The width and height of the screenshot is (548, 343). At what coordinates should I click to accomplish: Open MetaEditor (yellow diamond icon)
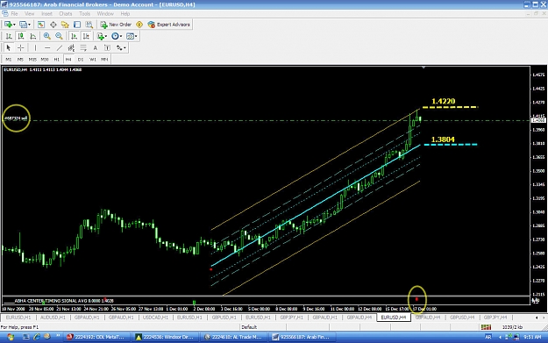click(139, 25)
